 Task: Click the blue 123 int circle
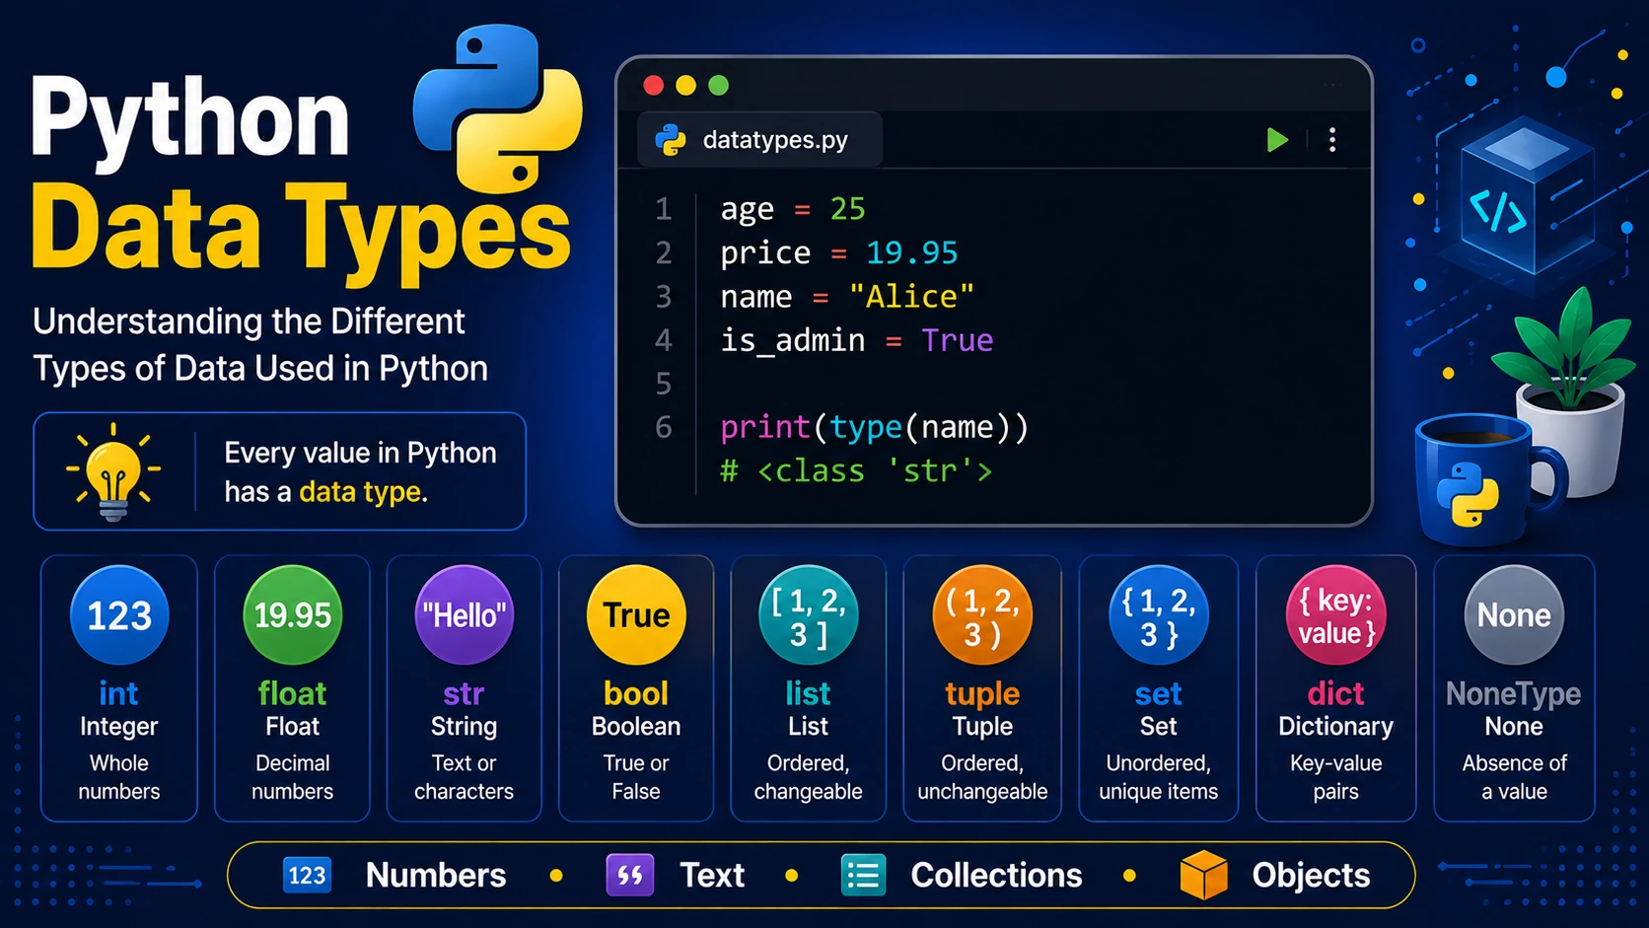coord(119,615)
